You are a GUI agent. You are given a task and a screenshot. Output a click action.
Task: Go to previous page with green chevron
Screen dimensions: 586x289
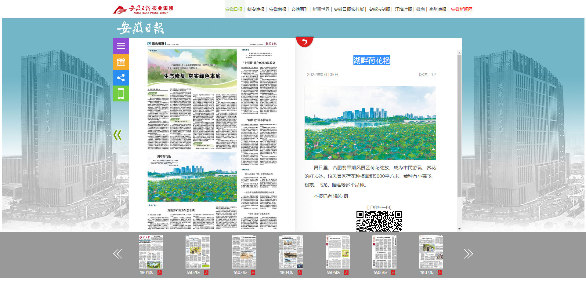pyautogui.click(x=118, y=135)
